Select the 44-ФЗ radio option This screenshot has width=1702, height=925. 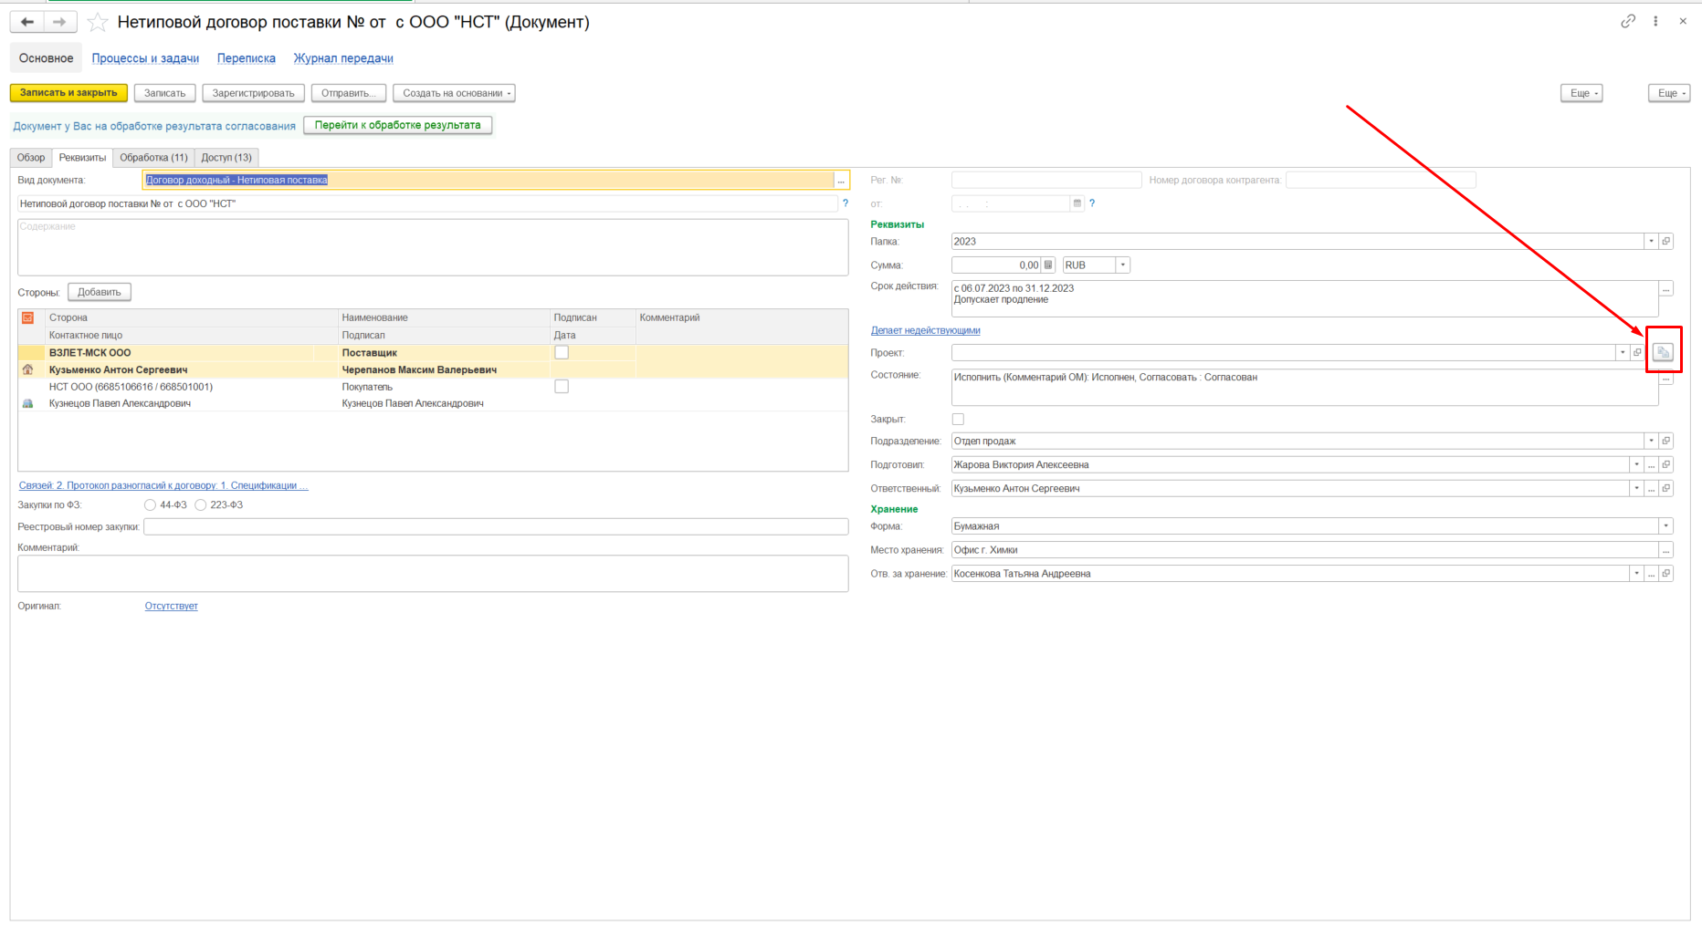(150, 505)
